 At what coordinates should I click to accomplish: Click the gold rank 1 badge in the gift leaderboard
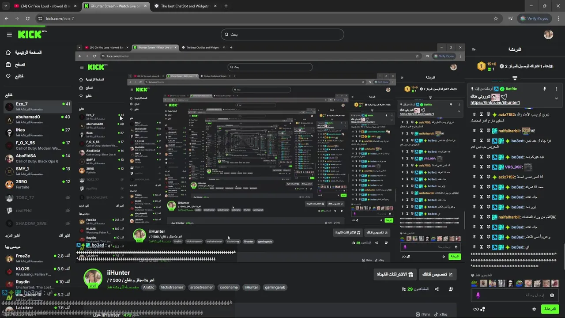point(481,66)
